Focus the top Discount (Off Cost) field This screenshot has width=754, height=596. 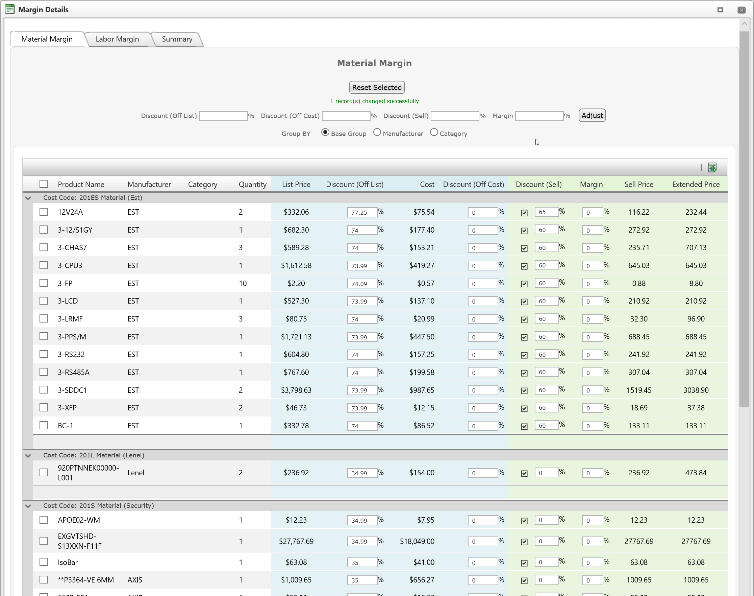coord(346,116)
